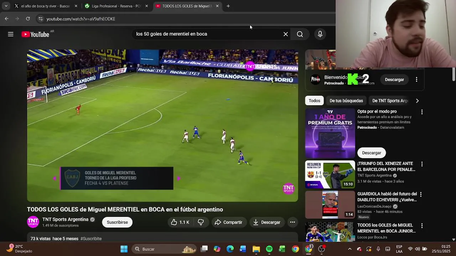The width and height of the screenshot is (456, 256).
Task: Click the TNT Sports watermark in the player
Action: click(289, 188)
